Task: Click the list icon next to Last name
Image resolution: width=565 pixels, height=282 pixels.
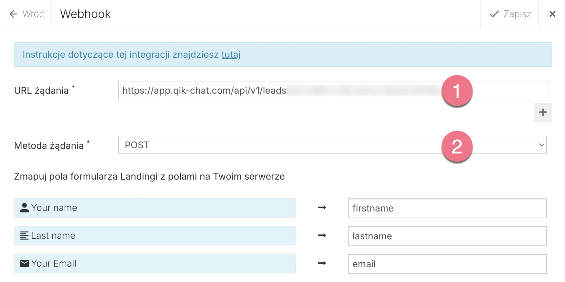Action: pyautogui.click(x=25, y=235)
